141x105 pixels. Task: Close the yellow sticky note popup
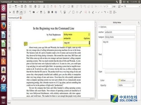(x=89, y=34)
